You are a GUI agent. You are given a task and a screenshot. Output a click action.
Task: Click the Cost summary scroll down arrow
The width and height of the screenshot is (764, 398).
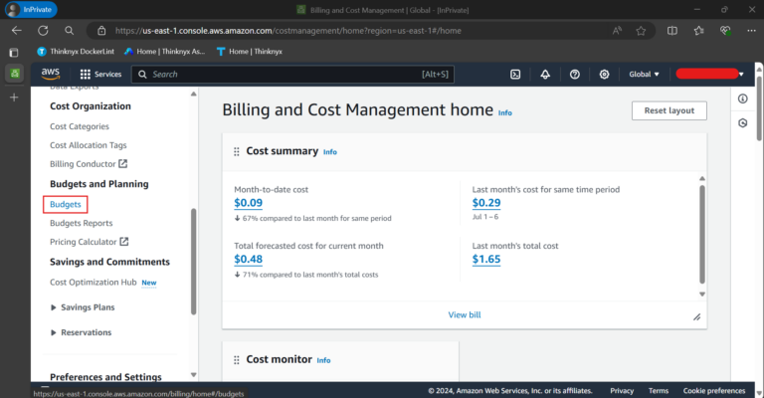[702, 295]
